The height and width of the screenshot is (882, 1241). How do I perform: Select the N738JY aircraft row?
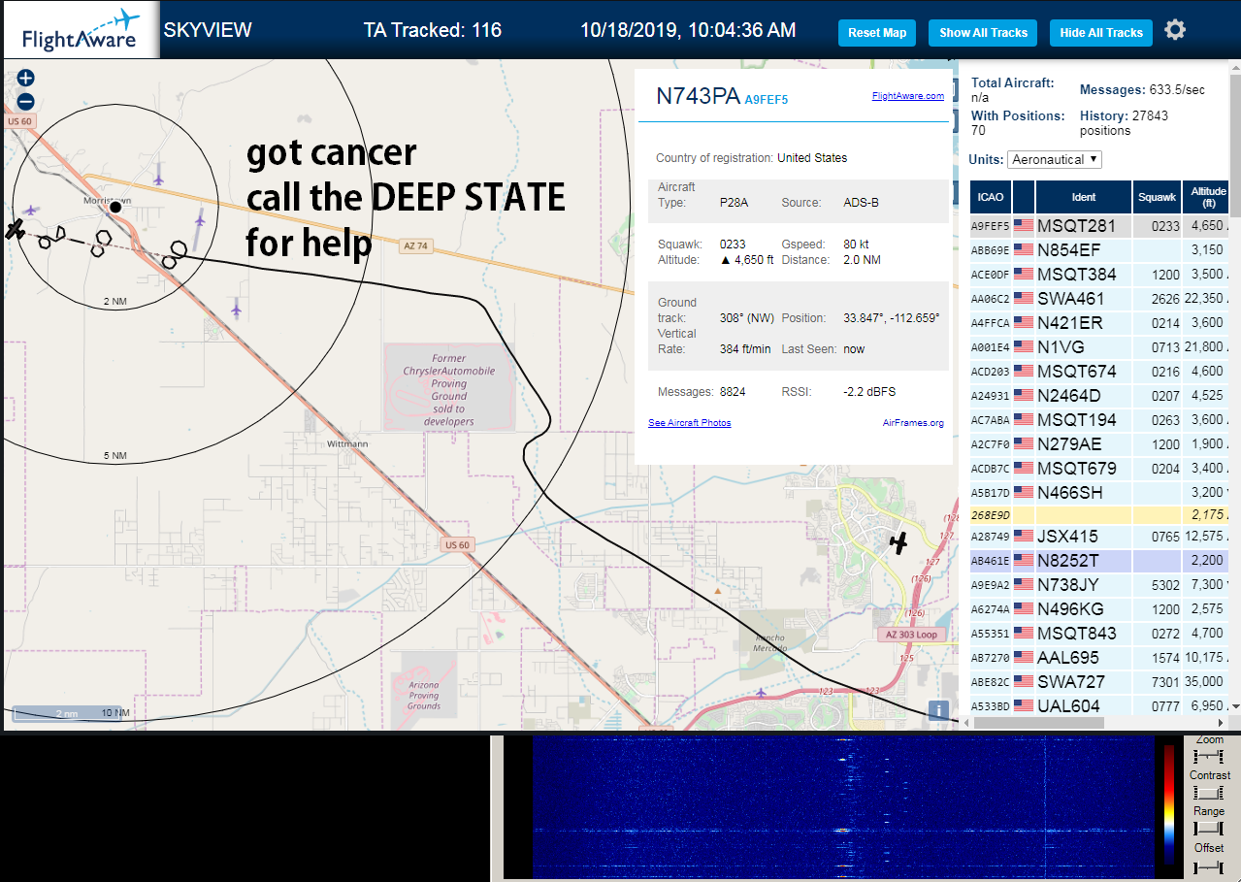click(x=1099, y=584)
